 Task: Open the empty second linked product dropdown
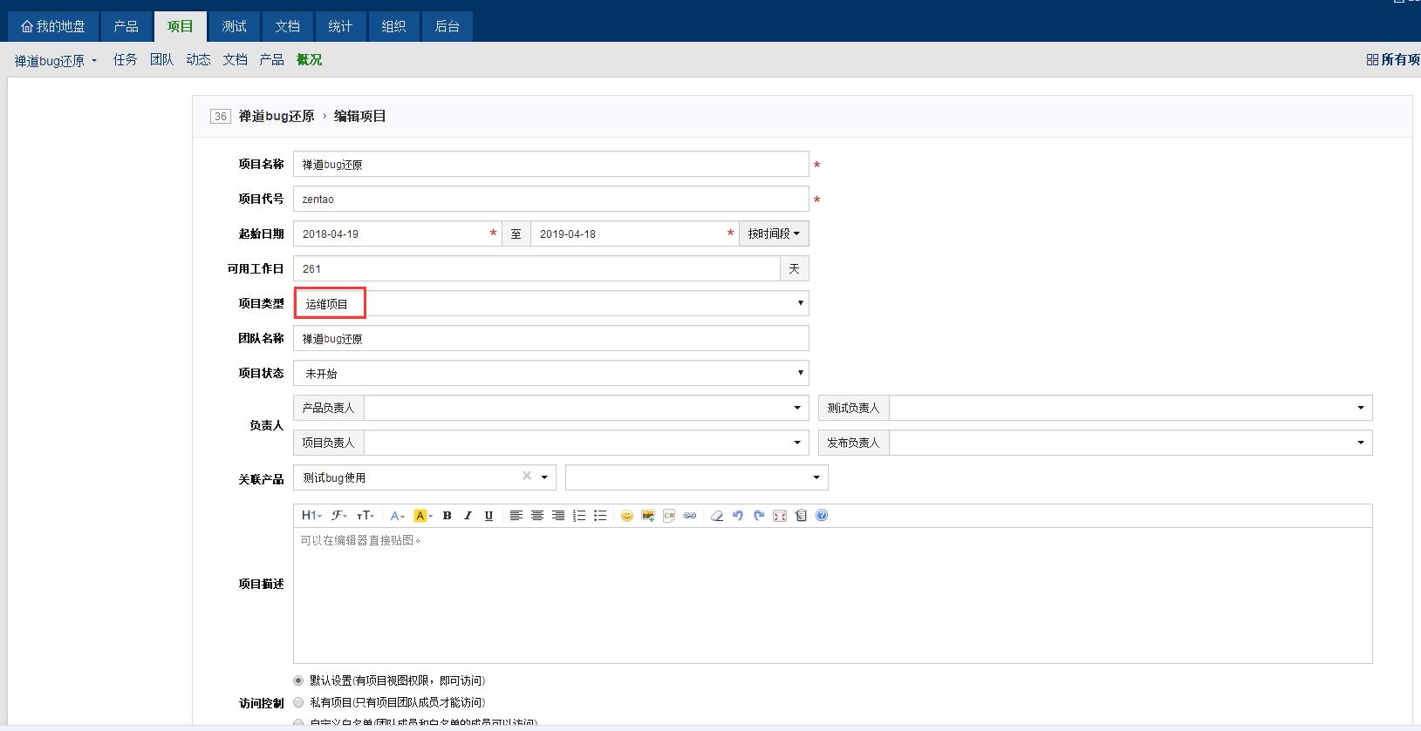point(697,477)
